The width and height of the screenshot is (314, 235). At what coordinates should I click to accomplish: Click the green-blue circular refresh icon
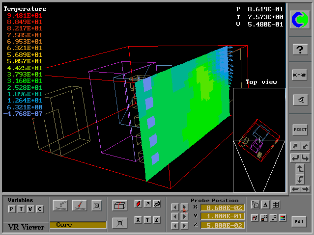300,20
